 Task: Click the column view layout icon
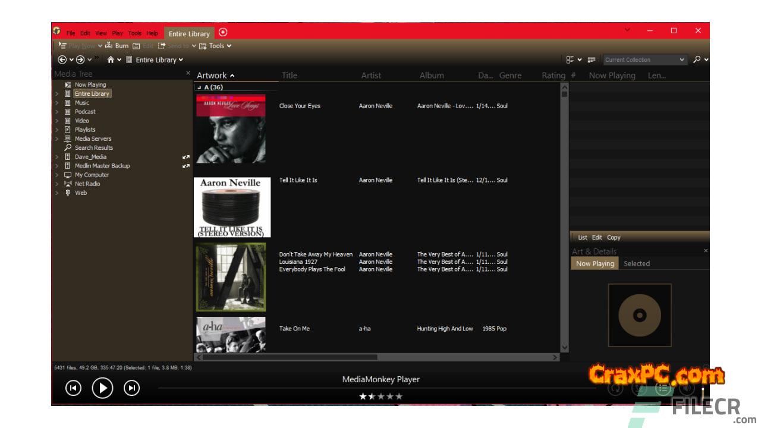tap(592, 60)
